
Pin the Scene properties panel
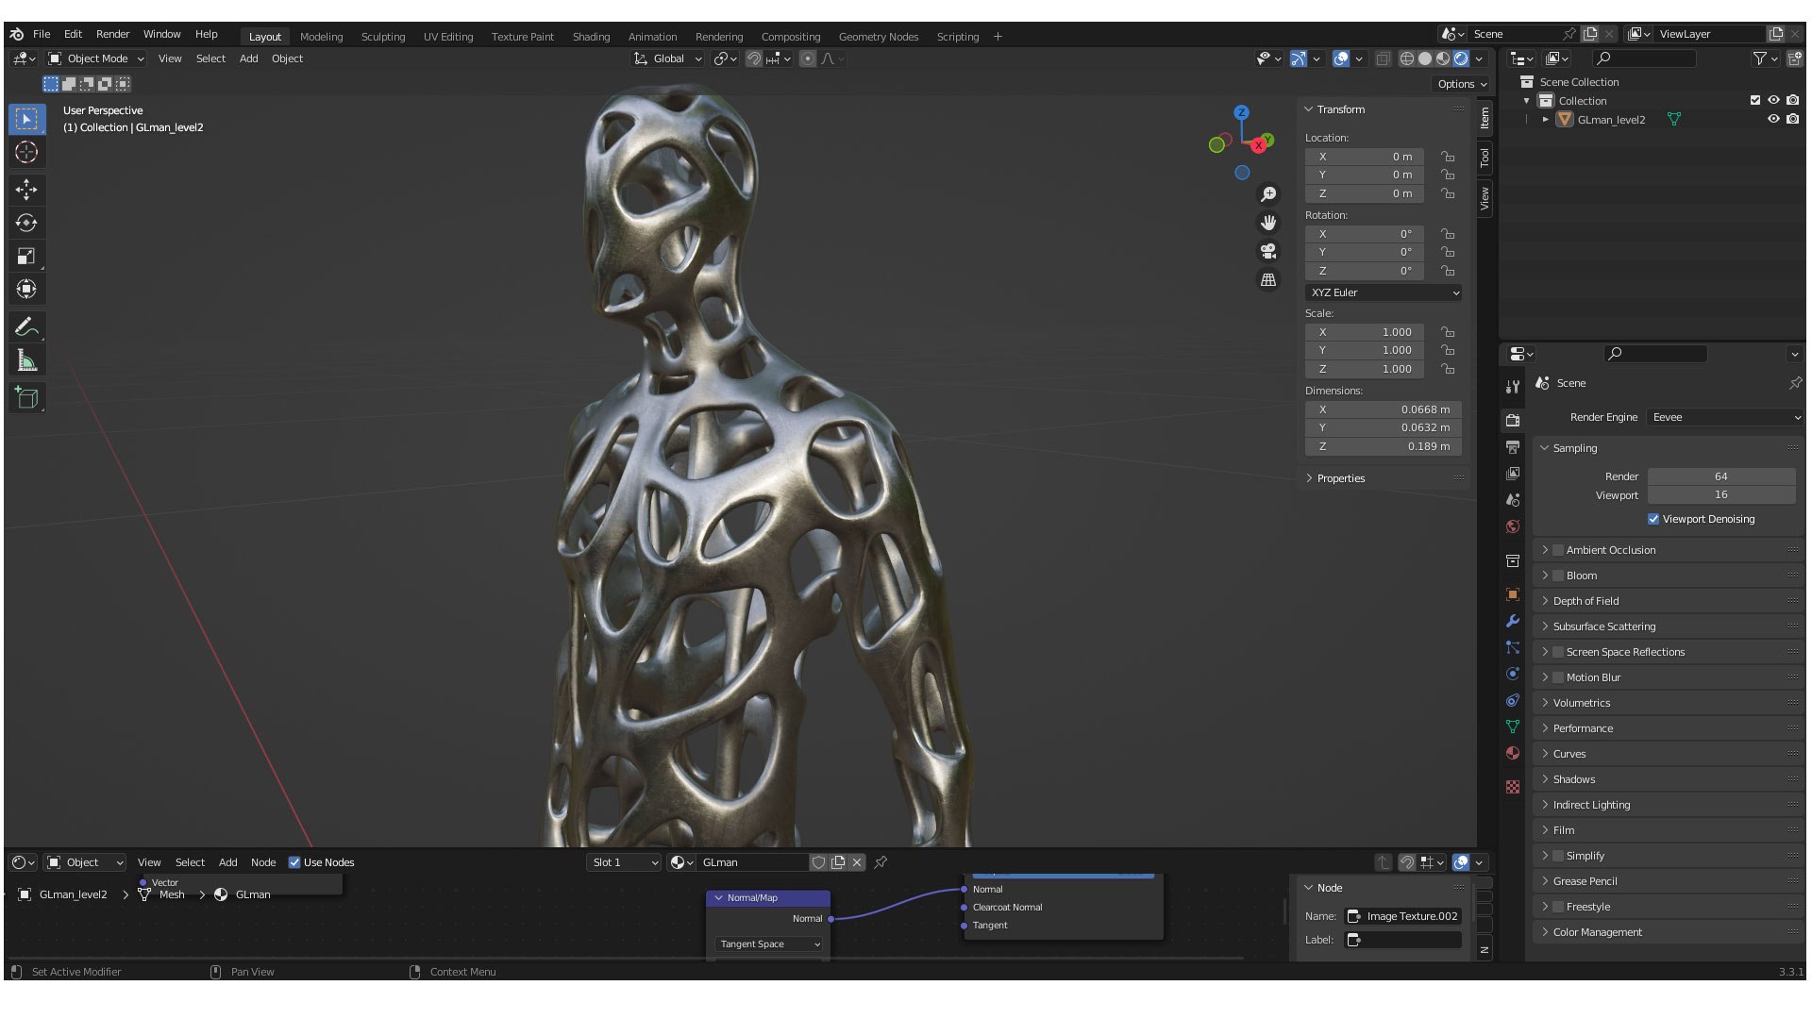tap(1795, 383)
